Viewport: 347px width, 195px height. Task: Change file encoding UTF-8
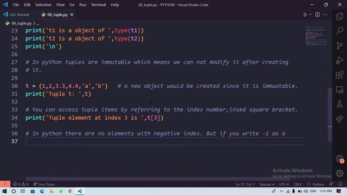284,184
